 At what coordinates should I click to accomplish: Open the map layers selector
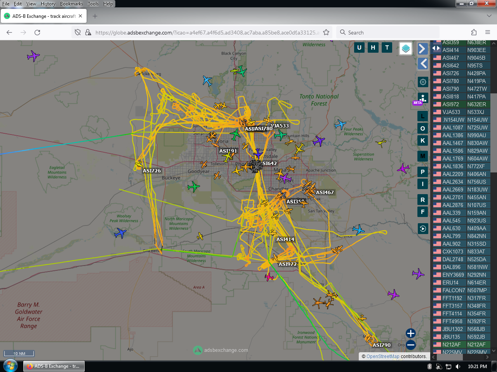click(x=406, y=48)
